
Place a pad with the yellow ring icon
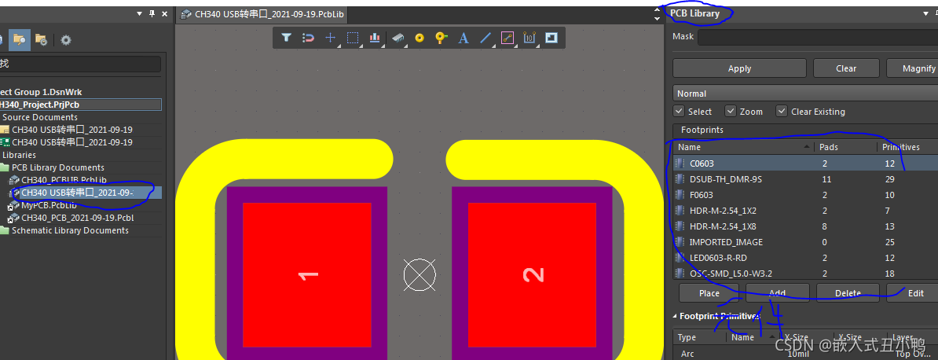pyautogui.click(x=420, y=38)
